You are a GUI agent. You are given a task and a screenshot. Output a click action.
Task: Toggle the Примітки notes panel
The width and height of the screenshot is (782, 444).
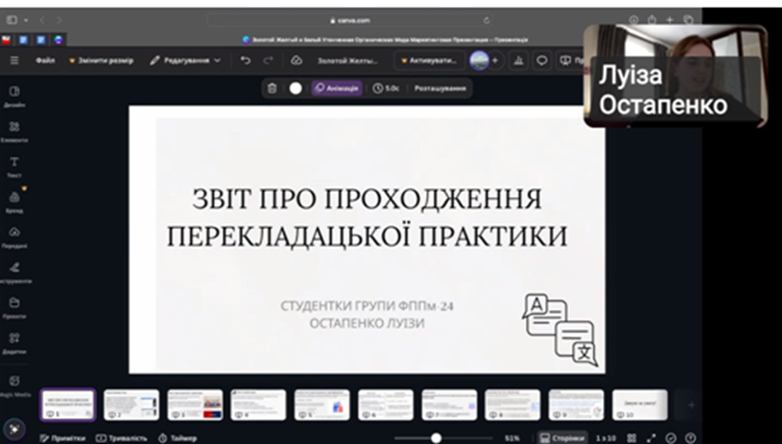(x=63, y=437)
